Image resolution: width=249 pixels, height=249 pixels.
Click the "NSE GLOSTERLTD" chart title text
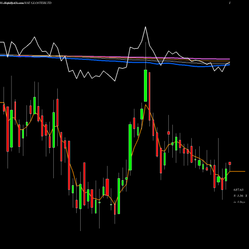pyautogui.click(x=37, y=3)
